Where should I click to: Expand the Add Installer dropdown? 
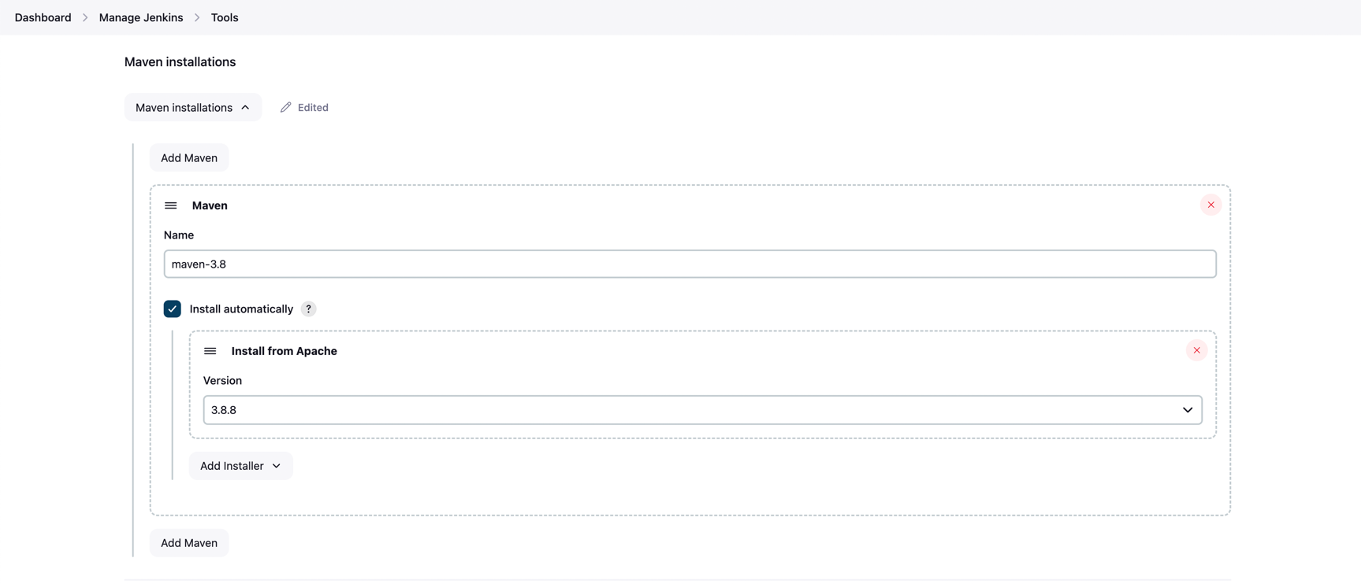click(x=240, y=466)
